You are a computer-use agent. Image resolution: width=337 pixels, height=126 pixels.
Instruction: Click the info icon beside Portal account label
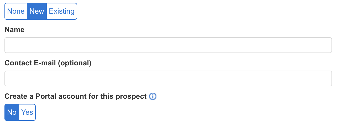[x=152, y=97]
